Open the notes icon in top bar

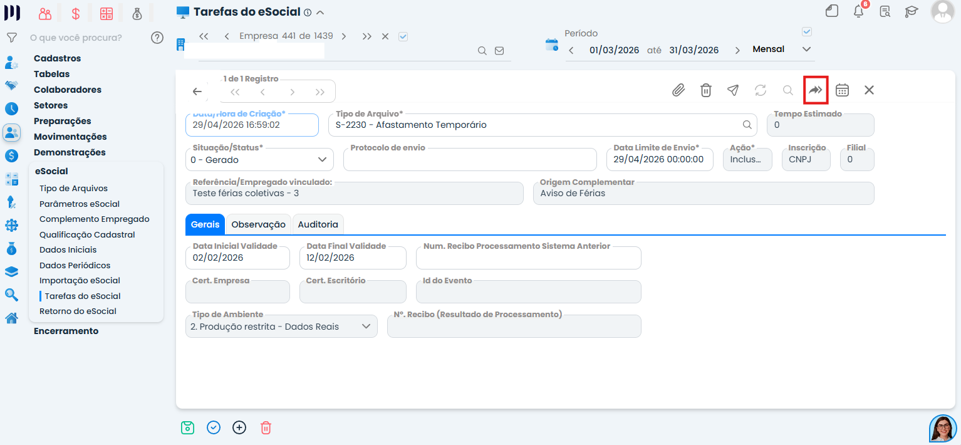(832, 11)
